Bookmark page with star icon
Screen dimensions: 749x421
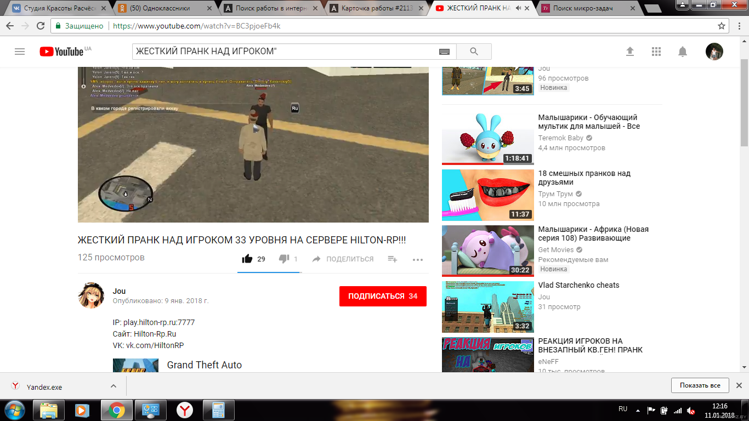(722, 26)
